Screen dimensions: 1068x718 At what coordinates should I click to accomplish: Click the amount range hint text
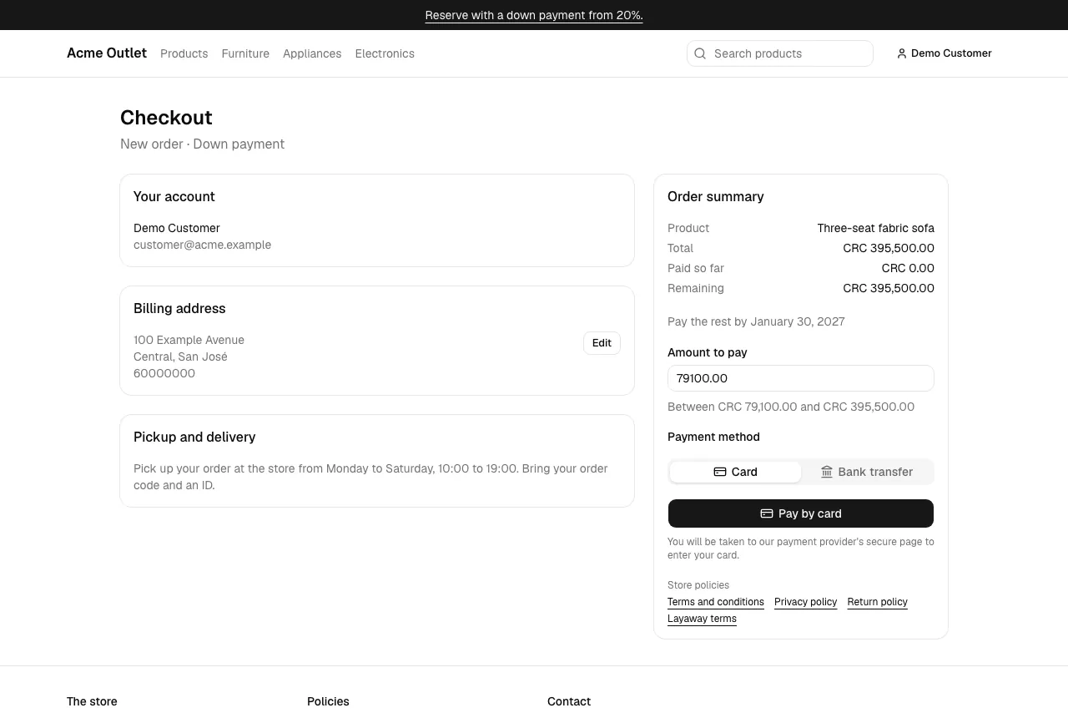[791, 407]
